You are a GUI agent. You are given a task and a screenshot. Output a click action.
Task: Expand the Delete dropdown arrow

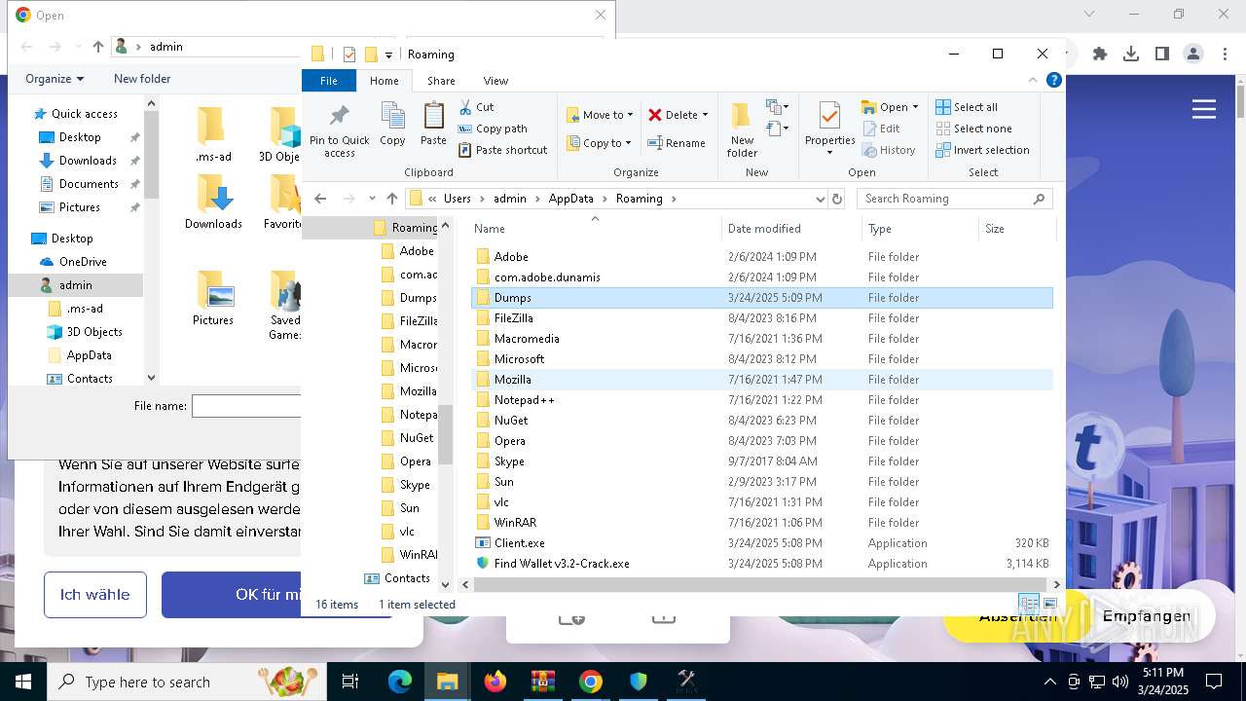coord(705,115)
